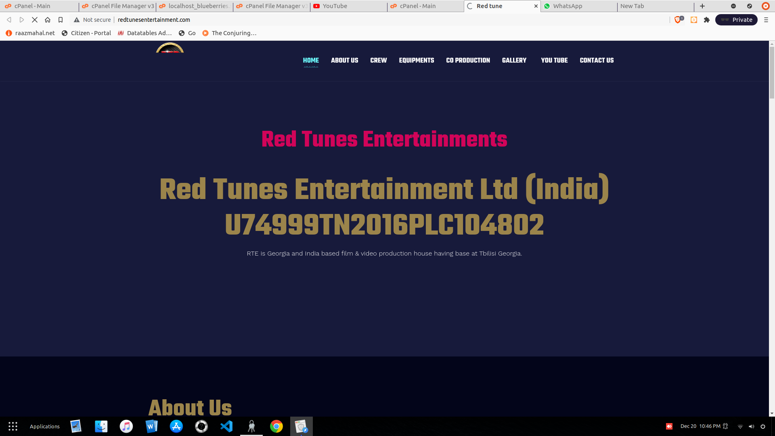Go to CONTACT US page
Viewport: 775px width, 436px height.
click(x=597, y=60)
